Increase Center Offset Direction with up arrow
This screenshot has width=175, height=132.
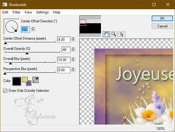[33, 28]
